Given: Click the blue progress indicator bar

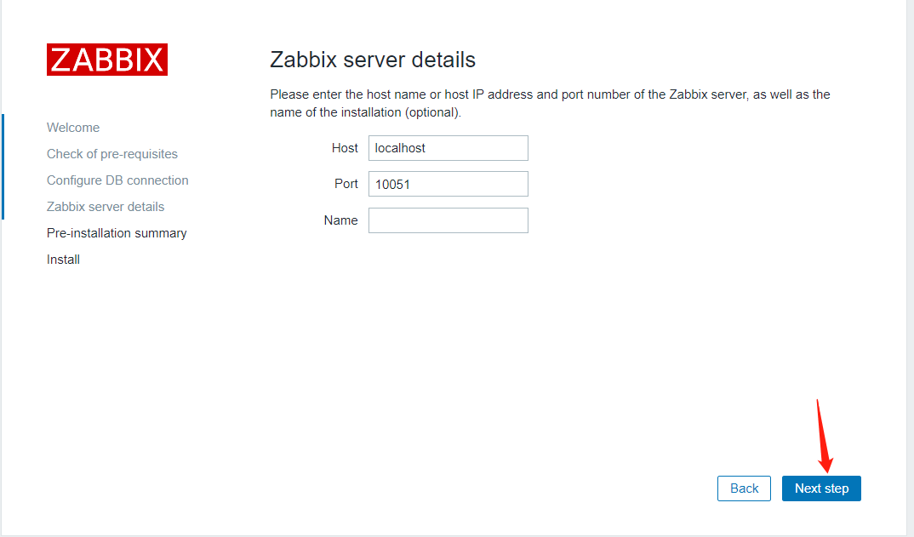Looking at the screenshot, I should [x=3, y=167].
